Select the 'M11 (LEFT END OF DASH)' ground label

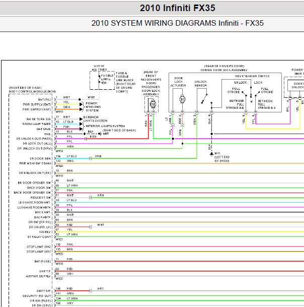click(x=222, y=157)
